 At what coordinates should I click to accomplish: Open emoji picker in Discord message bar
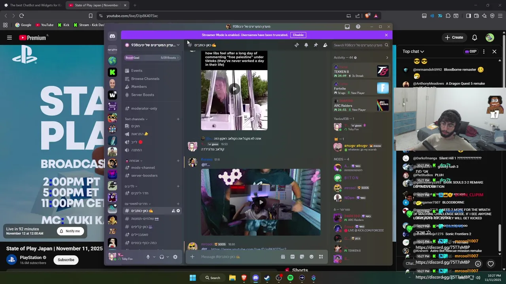(x=312, y=257)
